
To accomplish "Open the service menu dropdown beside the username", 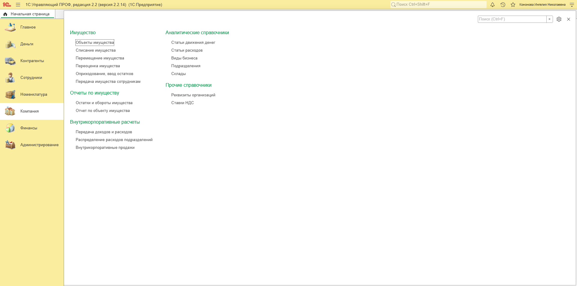I will (572, 5).
